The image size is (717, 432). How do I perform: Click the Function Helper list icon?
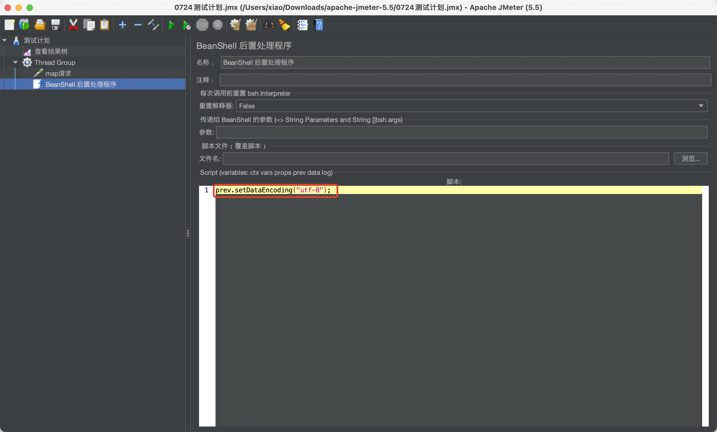(x=303, y=25)
